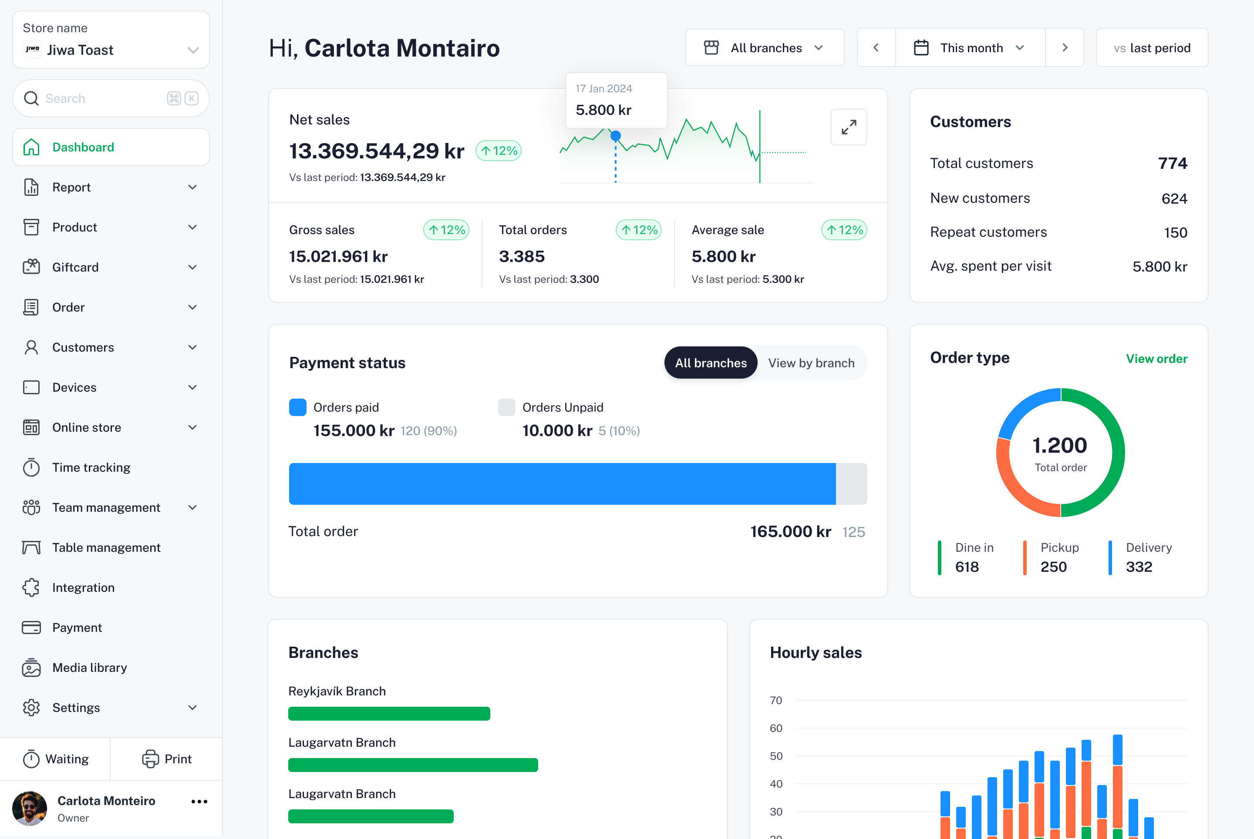Click the Print printer icon
This screenshot has width=1254, height=839.
(150, 759)
